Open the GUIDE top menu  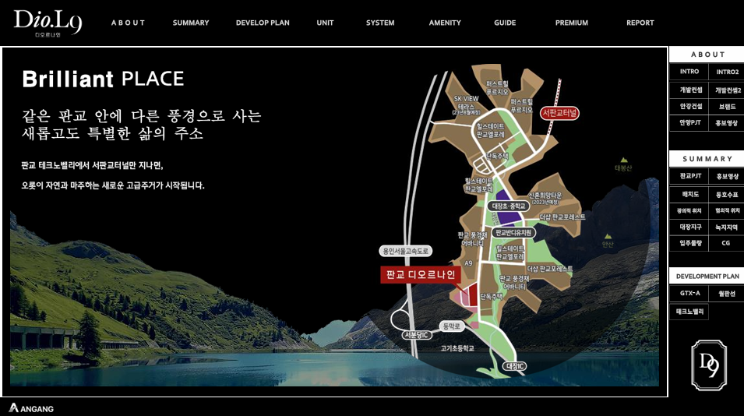click(505, 23)
